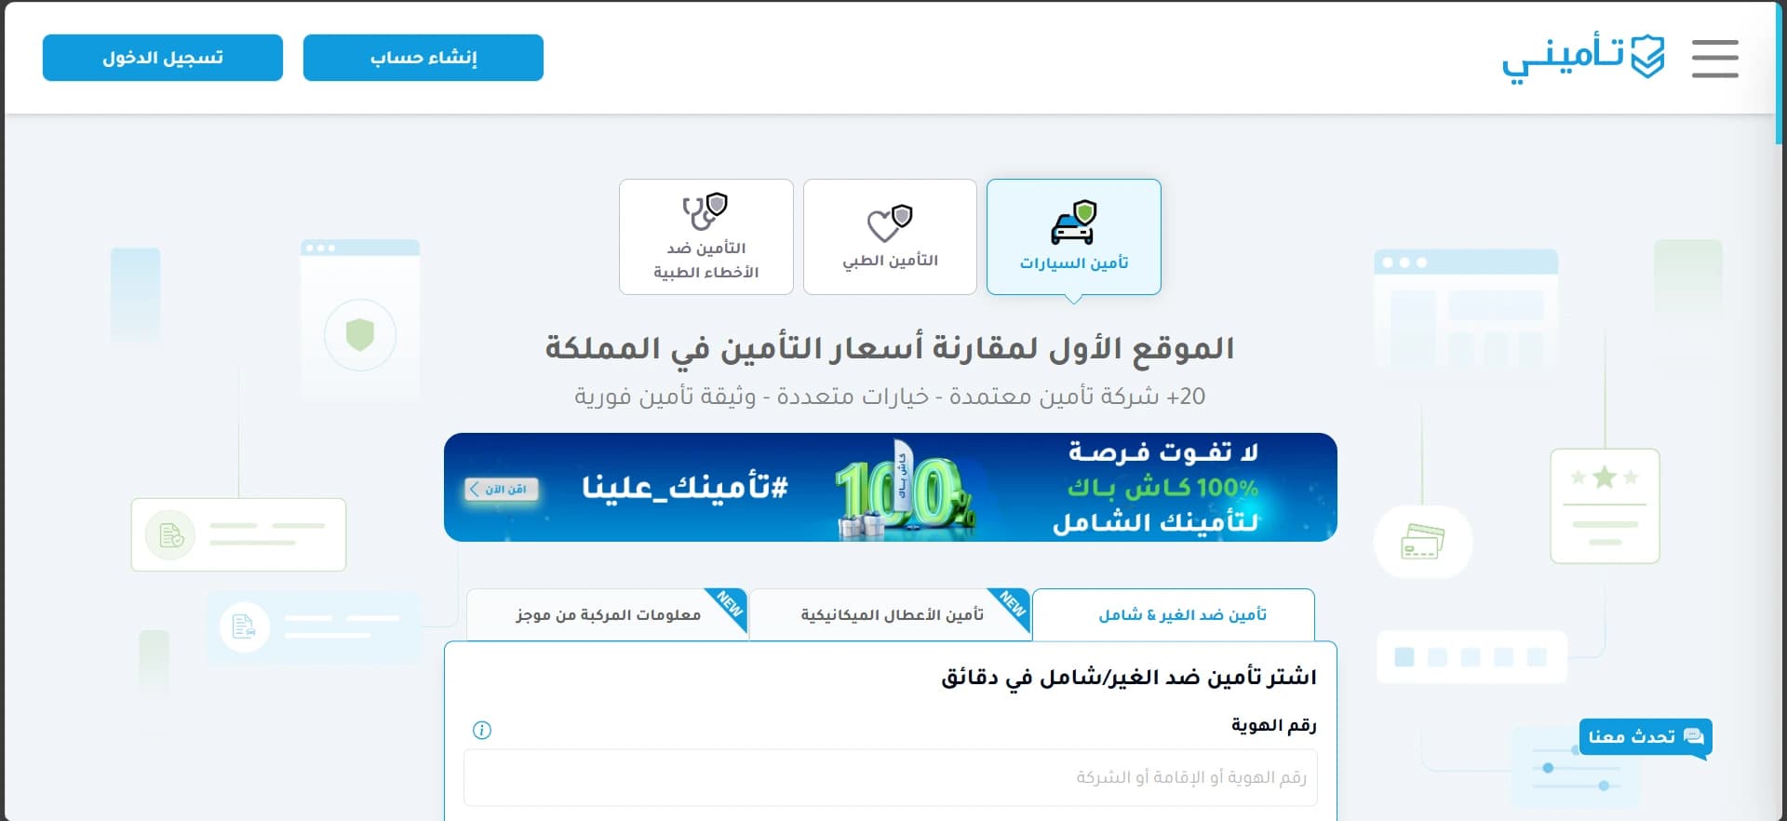Screen dimensions: 1787x821
Task: Click the stethoscope malpractice insurance icon
Action: (705, 211)
